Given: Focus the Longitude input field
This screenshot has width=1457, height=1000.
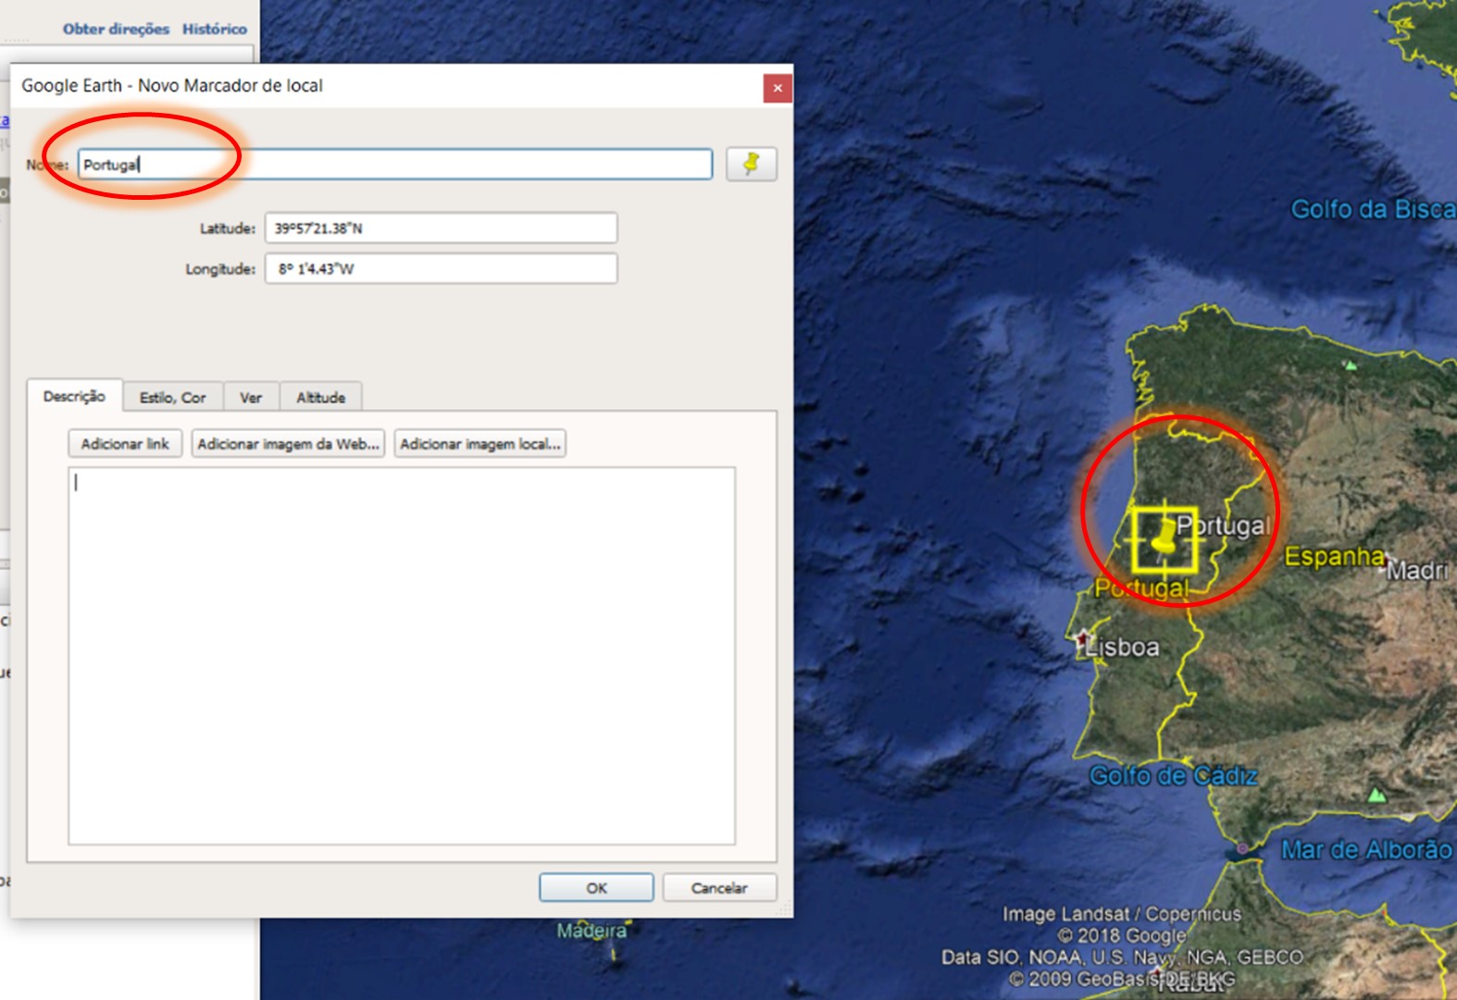Looking at the screenshot, I should (441, 269).
